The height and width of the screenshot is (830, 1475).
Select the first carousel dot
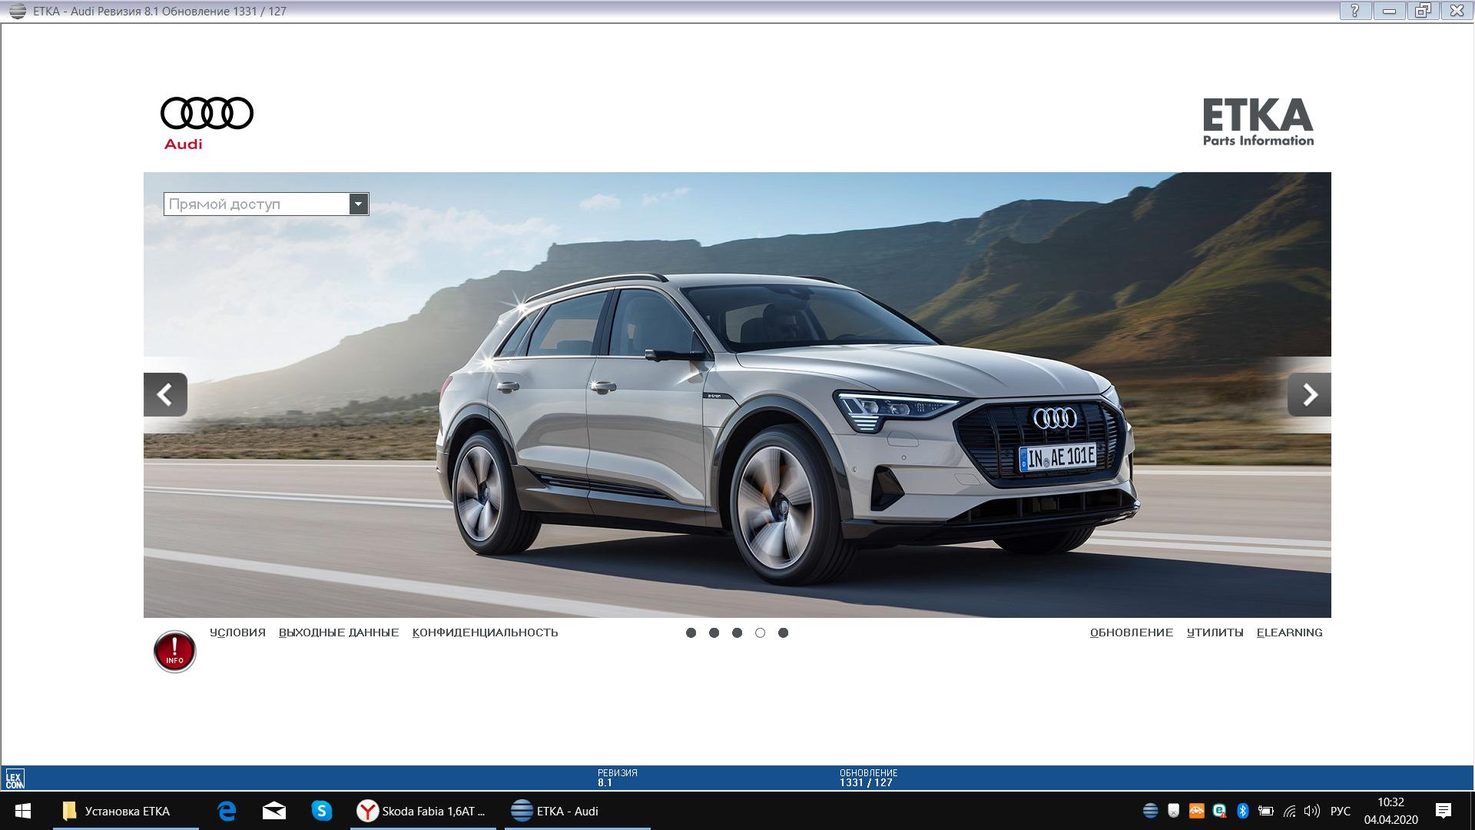pos(691,632)
